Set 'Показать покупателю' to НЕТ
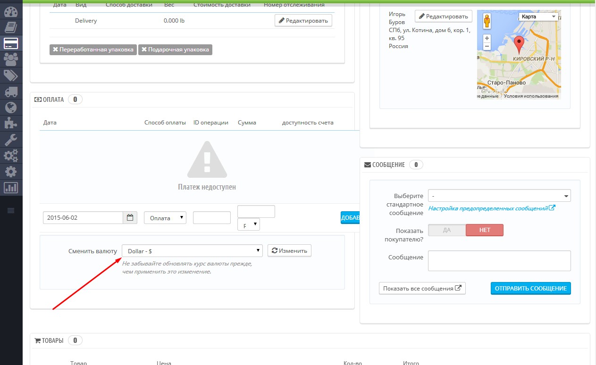 485,230
